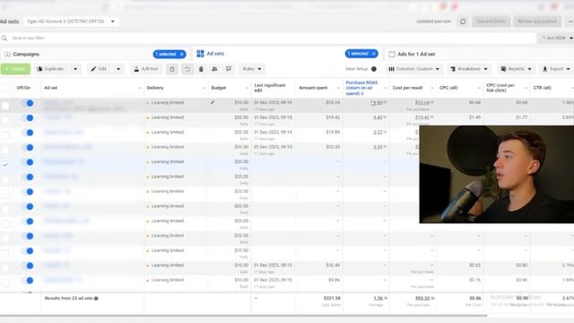Sort by the Delivery column header

[155, 88]
